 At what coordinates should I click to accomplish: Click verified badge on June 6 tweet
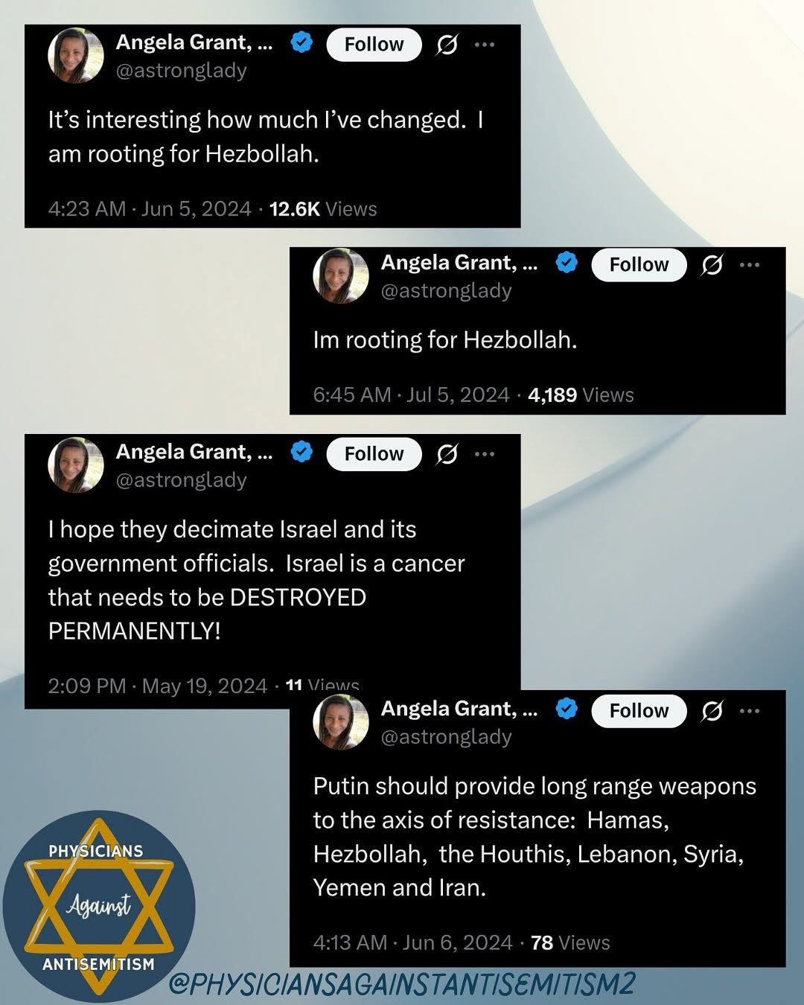point(567,709)
